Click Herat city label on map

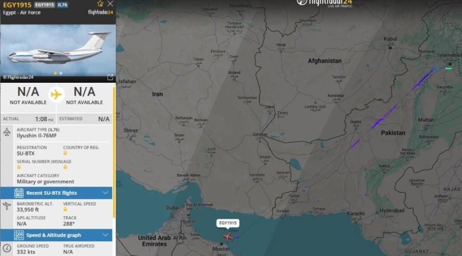point(281,45)
